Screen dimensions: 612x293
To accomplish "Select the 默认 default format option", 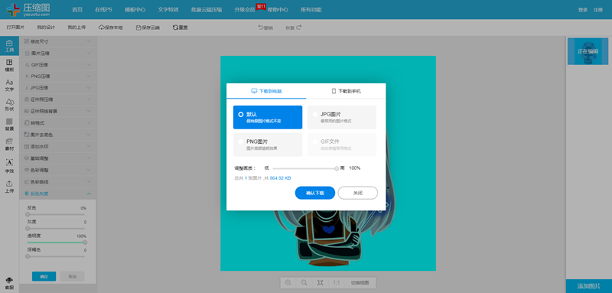I will (x=267, y=117).
